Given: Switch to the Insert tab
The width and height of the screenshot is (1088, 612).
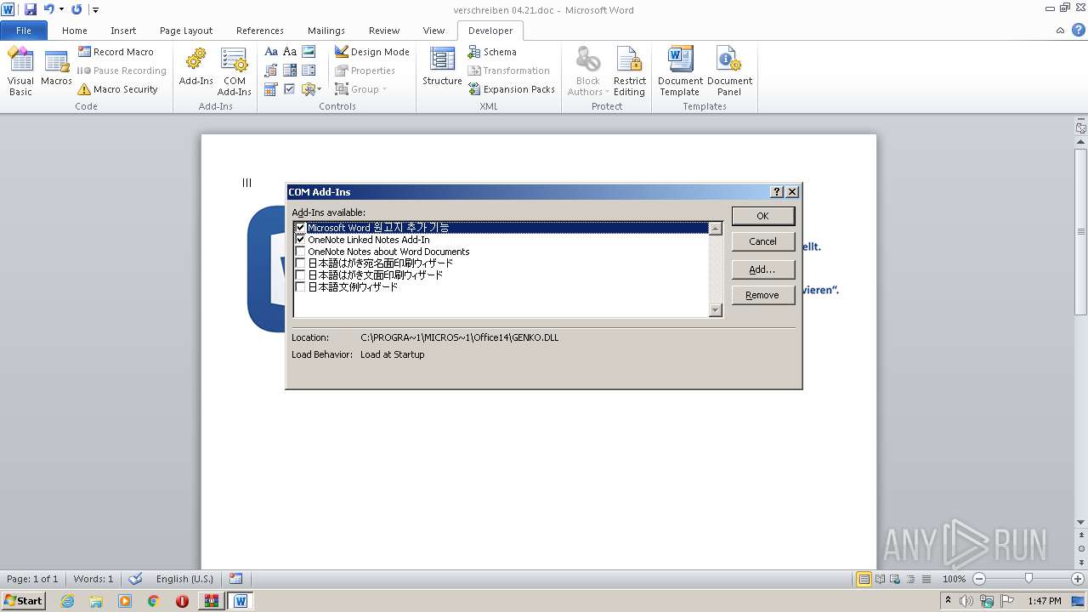Looking at the screenshot, I should [x=123, y=31].
